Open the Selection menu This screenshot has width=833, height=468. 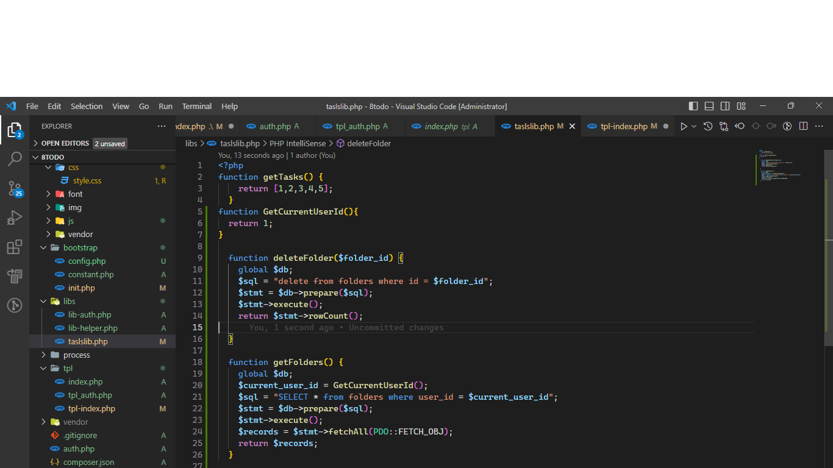87,106
